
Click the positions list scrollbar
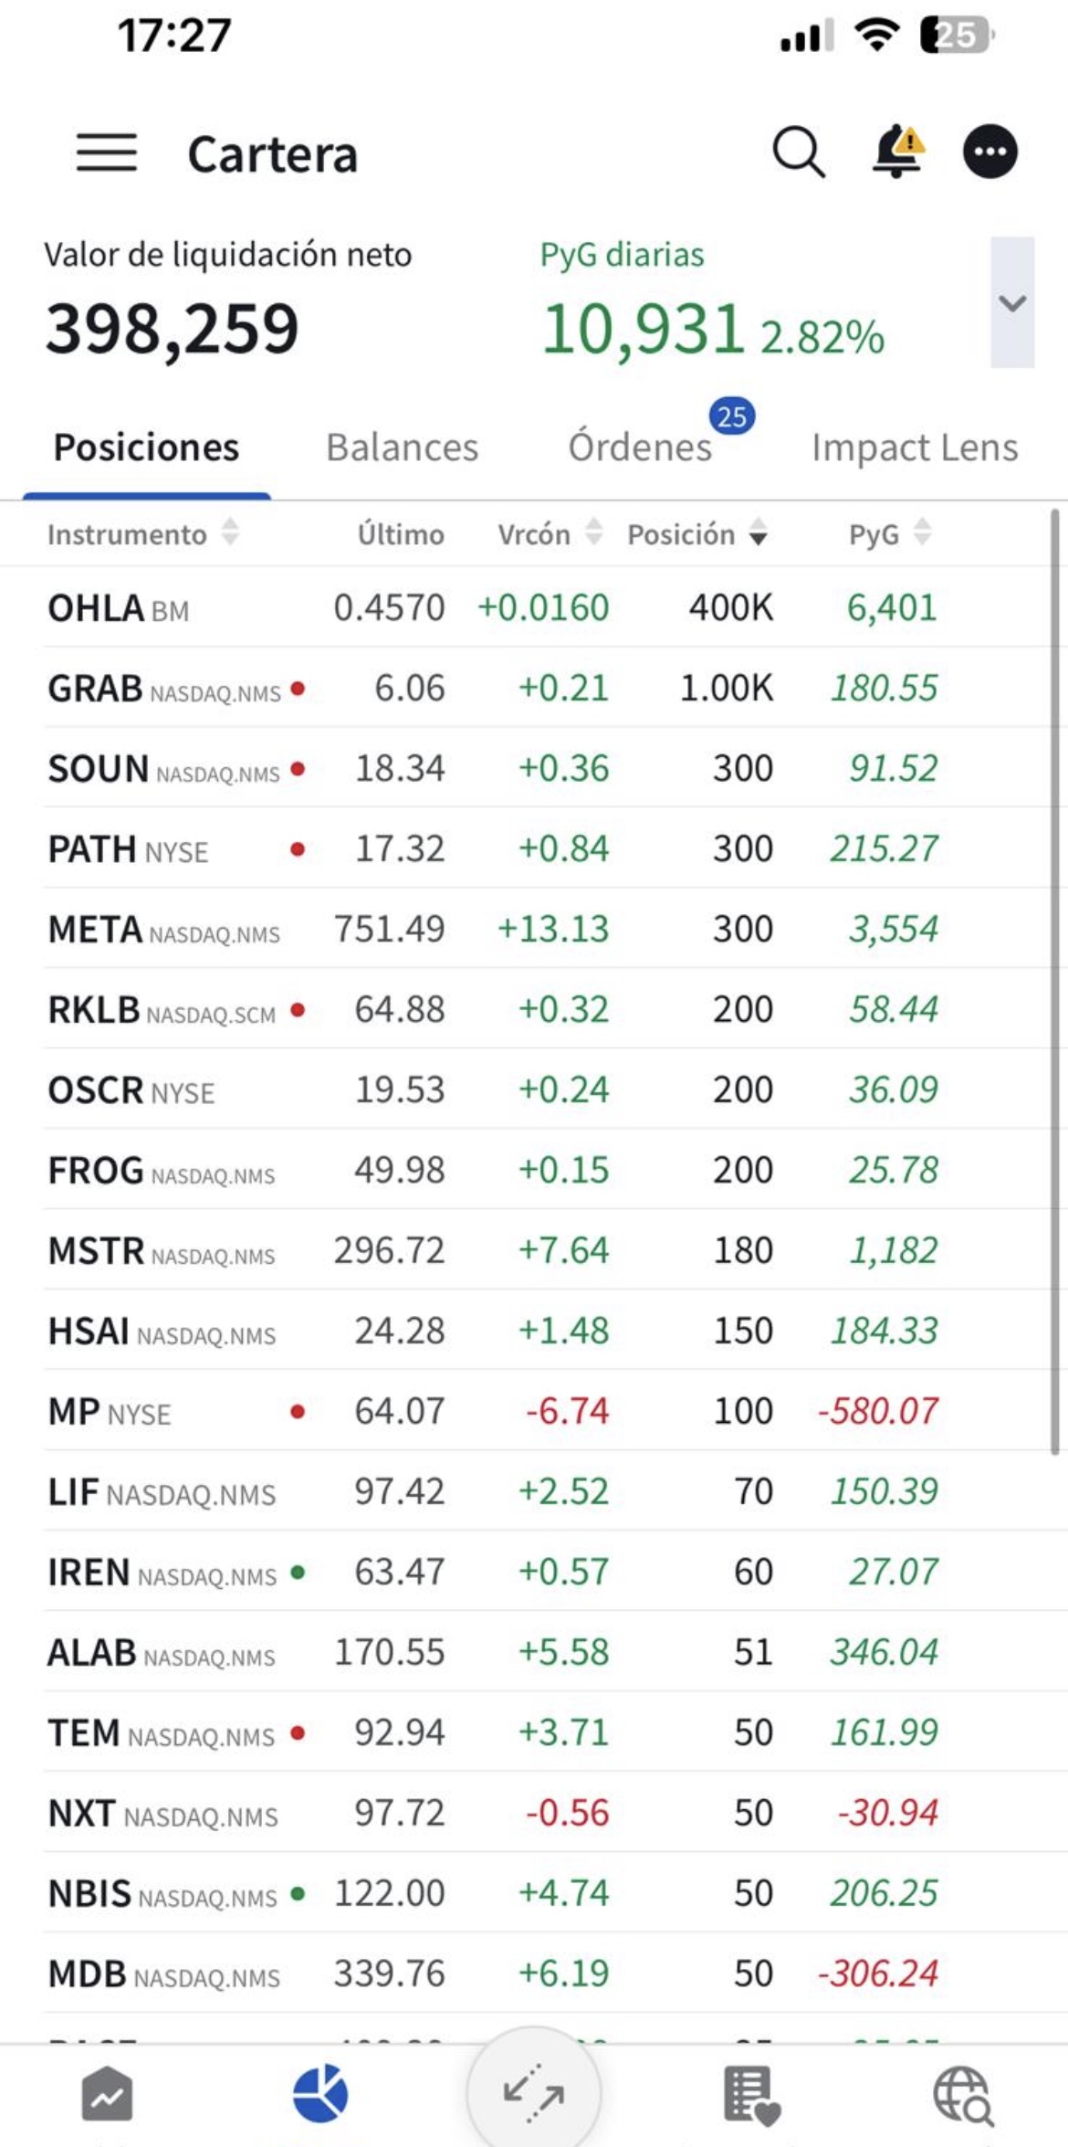(x=1055, y=982)
